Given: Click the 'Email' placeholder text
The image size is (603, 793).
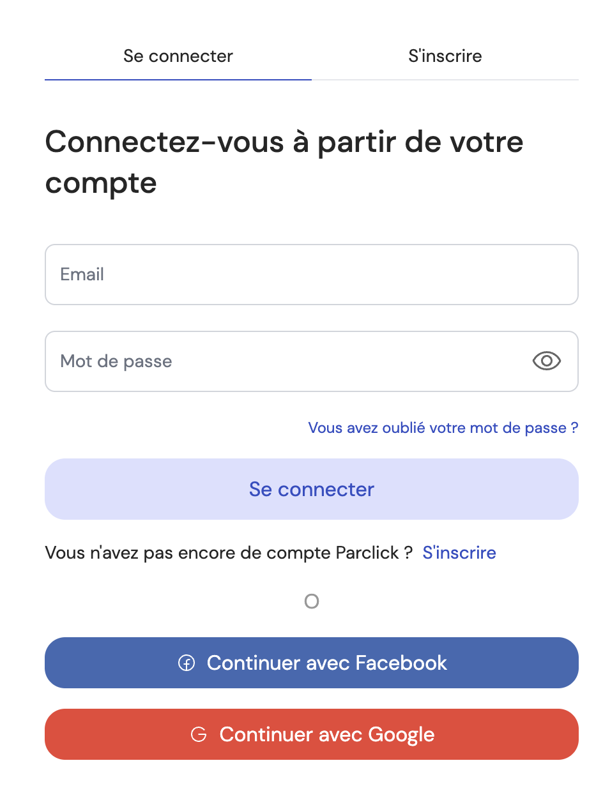Looking at the screenshot, I should tap(82, 275).
